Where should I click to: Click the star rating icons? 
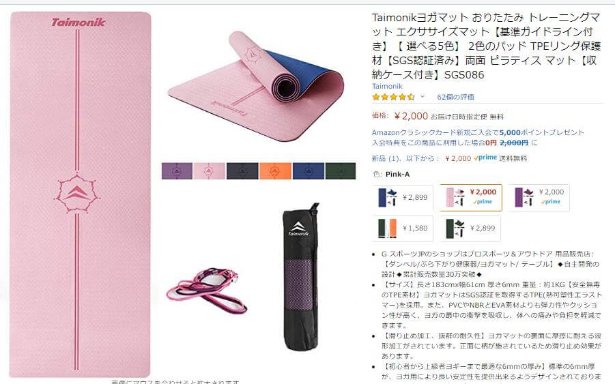click(x=393, y=97)
